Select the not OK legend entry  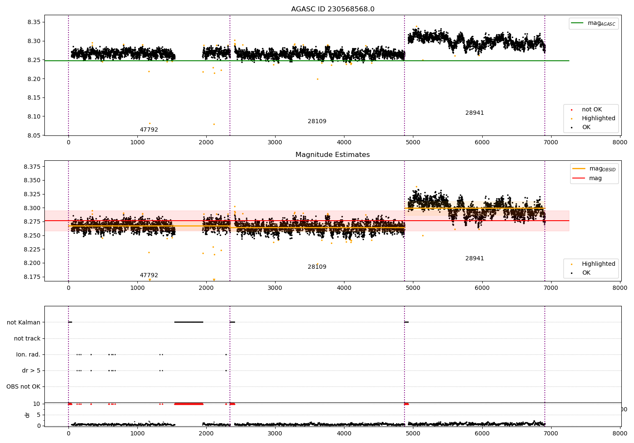(592, 110)
